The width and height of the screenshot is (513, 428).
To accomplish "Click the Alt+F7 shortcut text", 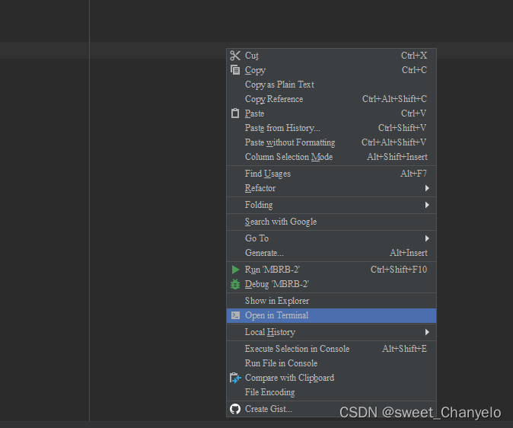I will point(413,174).
